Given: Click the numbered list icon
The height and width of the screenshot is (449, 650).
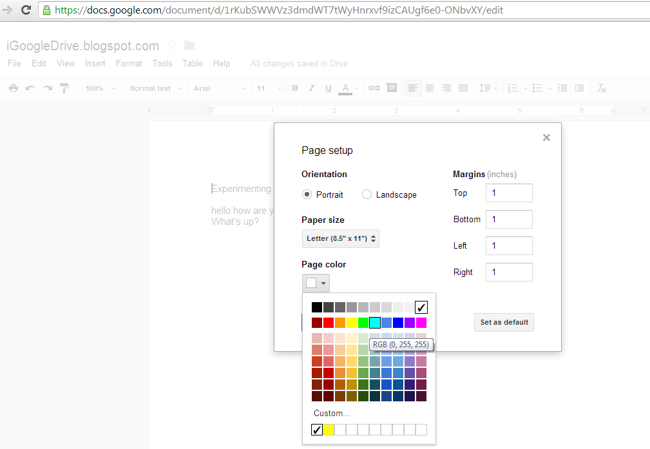Looking at the screenshot, I should (513, 88).
